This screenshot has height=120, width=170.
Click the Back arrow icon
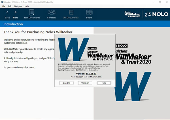[x=7, y=12]
